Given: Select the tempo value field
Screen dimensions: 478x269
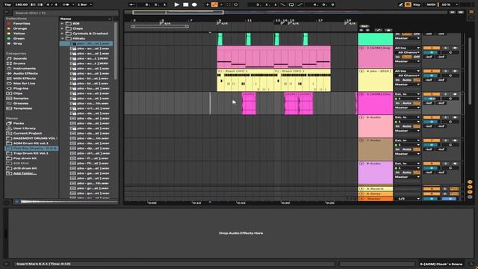Looking at the screenshot, I should coord(21,4).
